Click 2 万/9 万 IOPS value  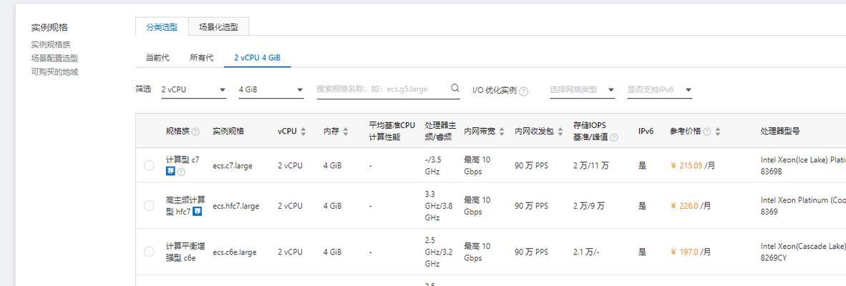(x=588, y=206)
